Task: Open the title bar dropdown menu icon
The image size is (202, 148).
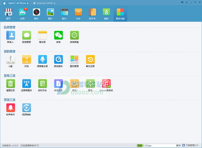Action: pyautogui.click(x=187, y=2)
